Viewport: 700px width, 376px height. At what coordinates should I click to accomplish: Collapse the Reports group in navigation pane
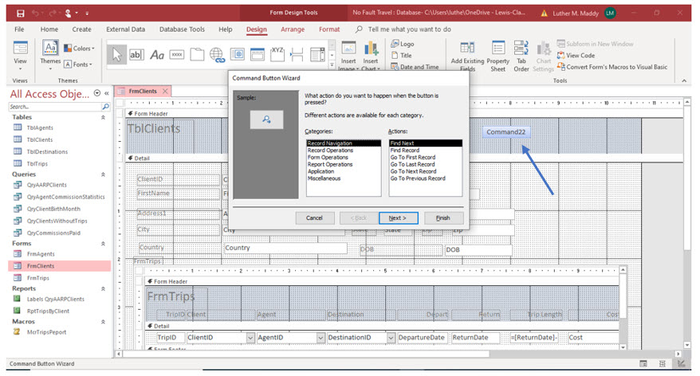click(103, 288)
